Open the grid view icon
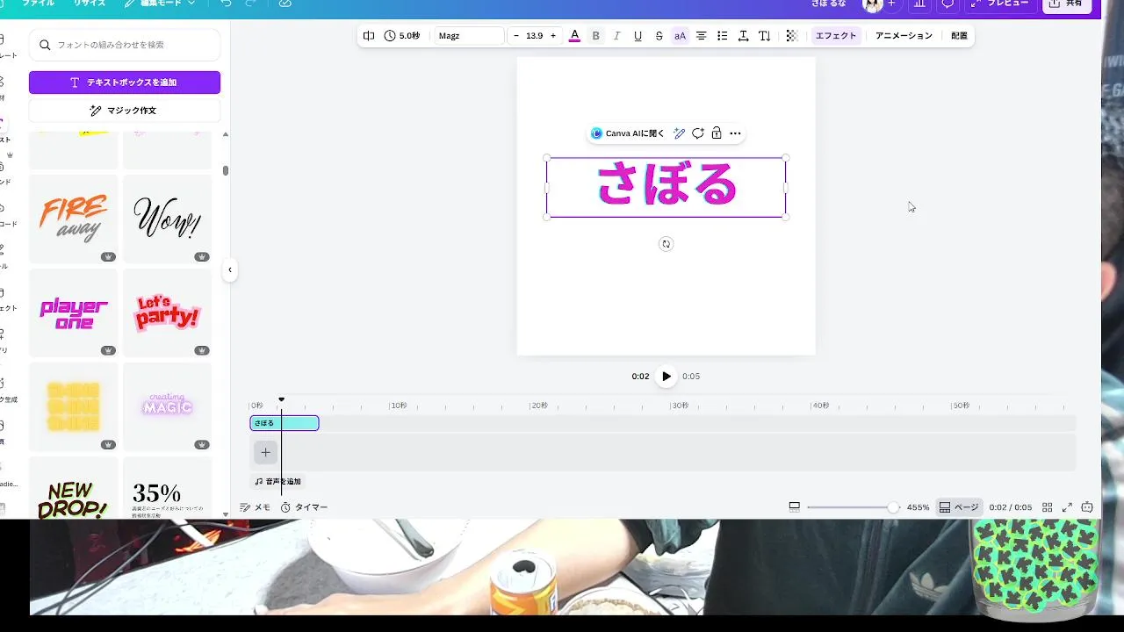This screenshot has width=1124, height=632. [1047, 507]
